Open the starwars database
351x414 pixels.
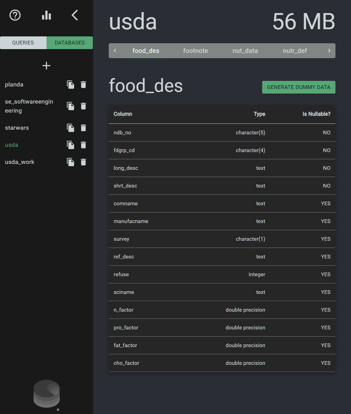(x=17, y=128)
